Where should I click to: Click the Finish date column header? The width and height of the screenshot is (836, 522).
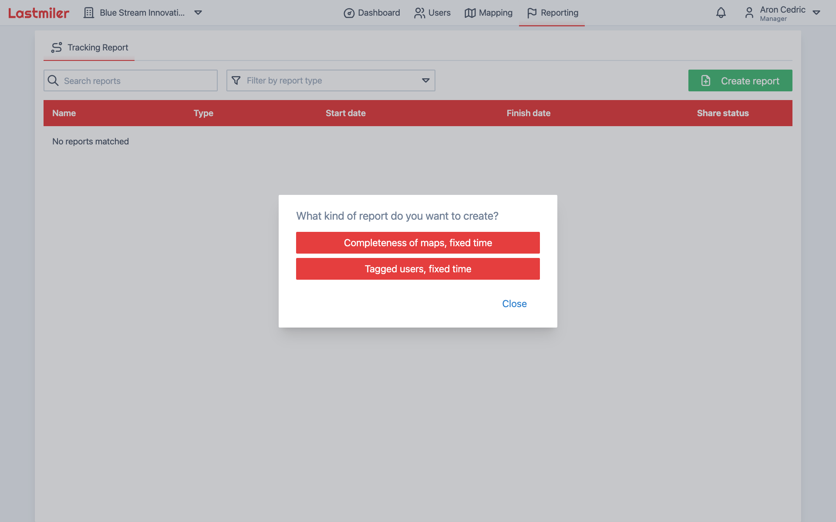pos(529,113)
